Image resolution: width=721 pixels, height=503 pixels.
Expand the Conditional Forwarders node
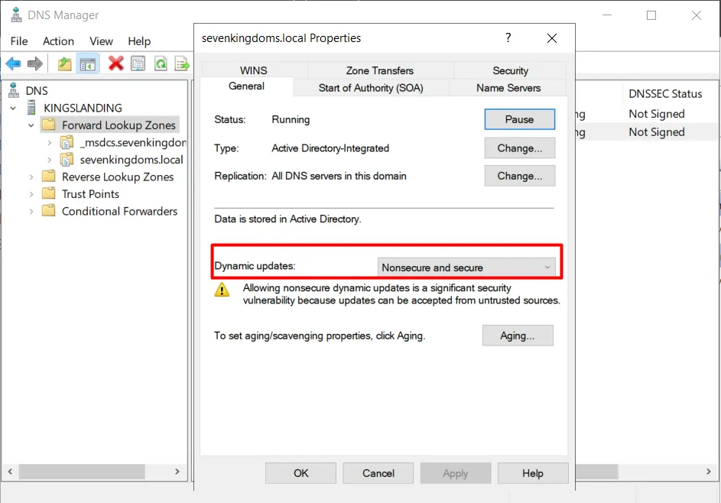click(x=31, y=212)
